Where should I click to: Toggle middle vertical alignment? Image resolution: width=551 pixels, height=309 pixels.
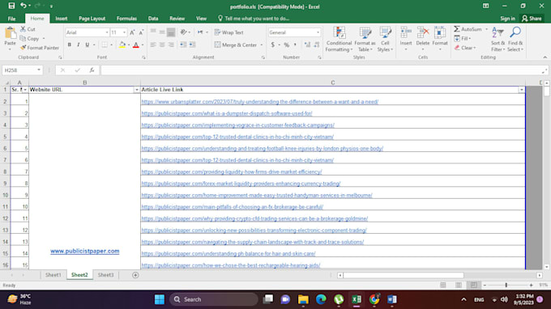coord(162,32)
